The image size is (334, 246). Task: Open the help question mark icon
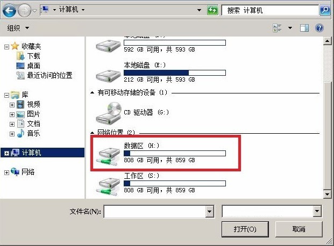click(x=319, y=28)
